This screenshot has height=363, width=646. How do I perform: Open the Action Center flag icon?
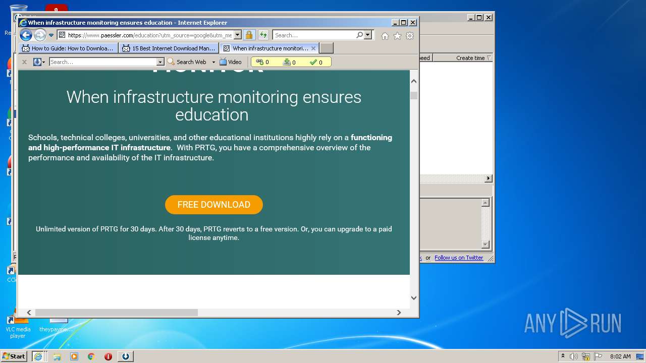598,356
